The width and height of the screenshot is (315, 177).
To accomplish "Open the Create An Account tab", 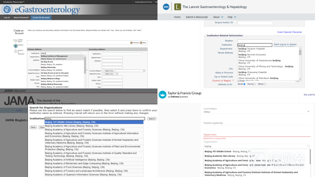I will 41,17.
